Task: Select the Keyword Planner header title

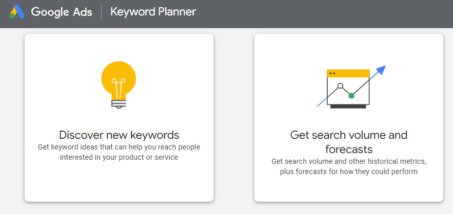Action: pyautogui.click(x=153, y=12)
